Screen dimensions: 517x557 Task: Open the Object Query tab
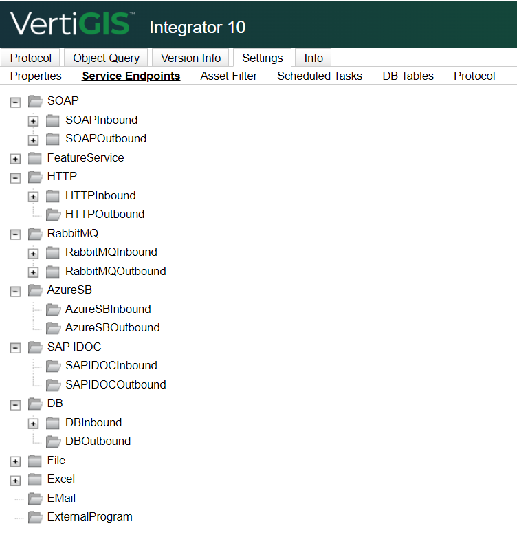coord(106,58)
